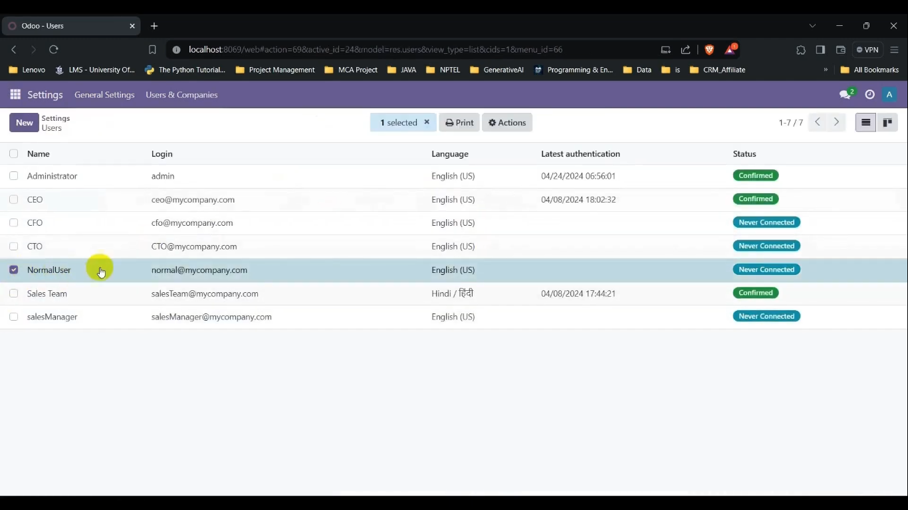908x510 pixels.
Task: Check the Administrator row checkbox
Action: [14, 176]
